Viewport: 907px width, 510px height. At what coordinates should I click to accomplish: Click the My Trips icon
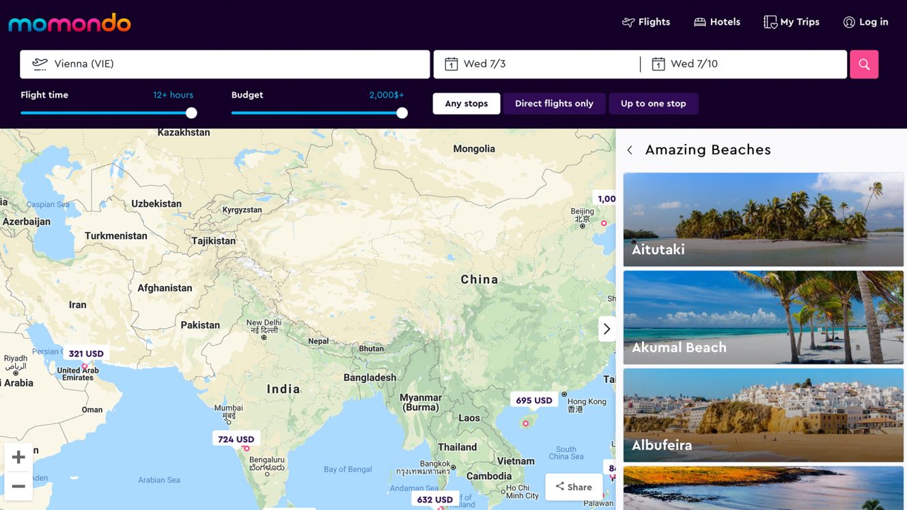click(x=770, y=23)
